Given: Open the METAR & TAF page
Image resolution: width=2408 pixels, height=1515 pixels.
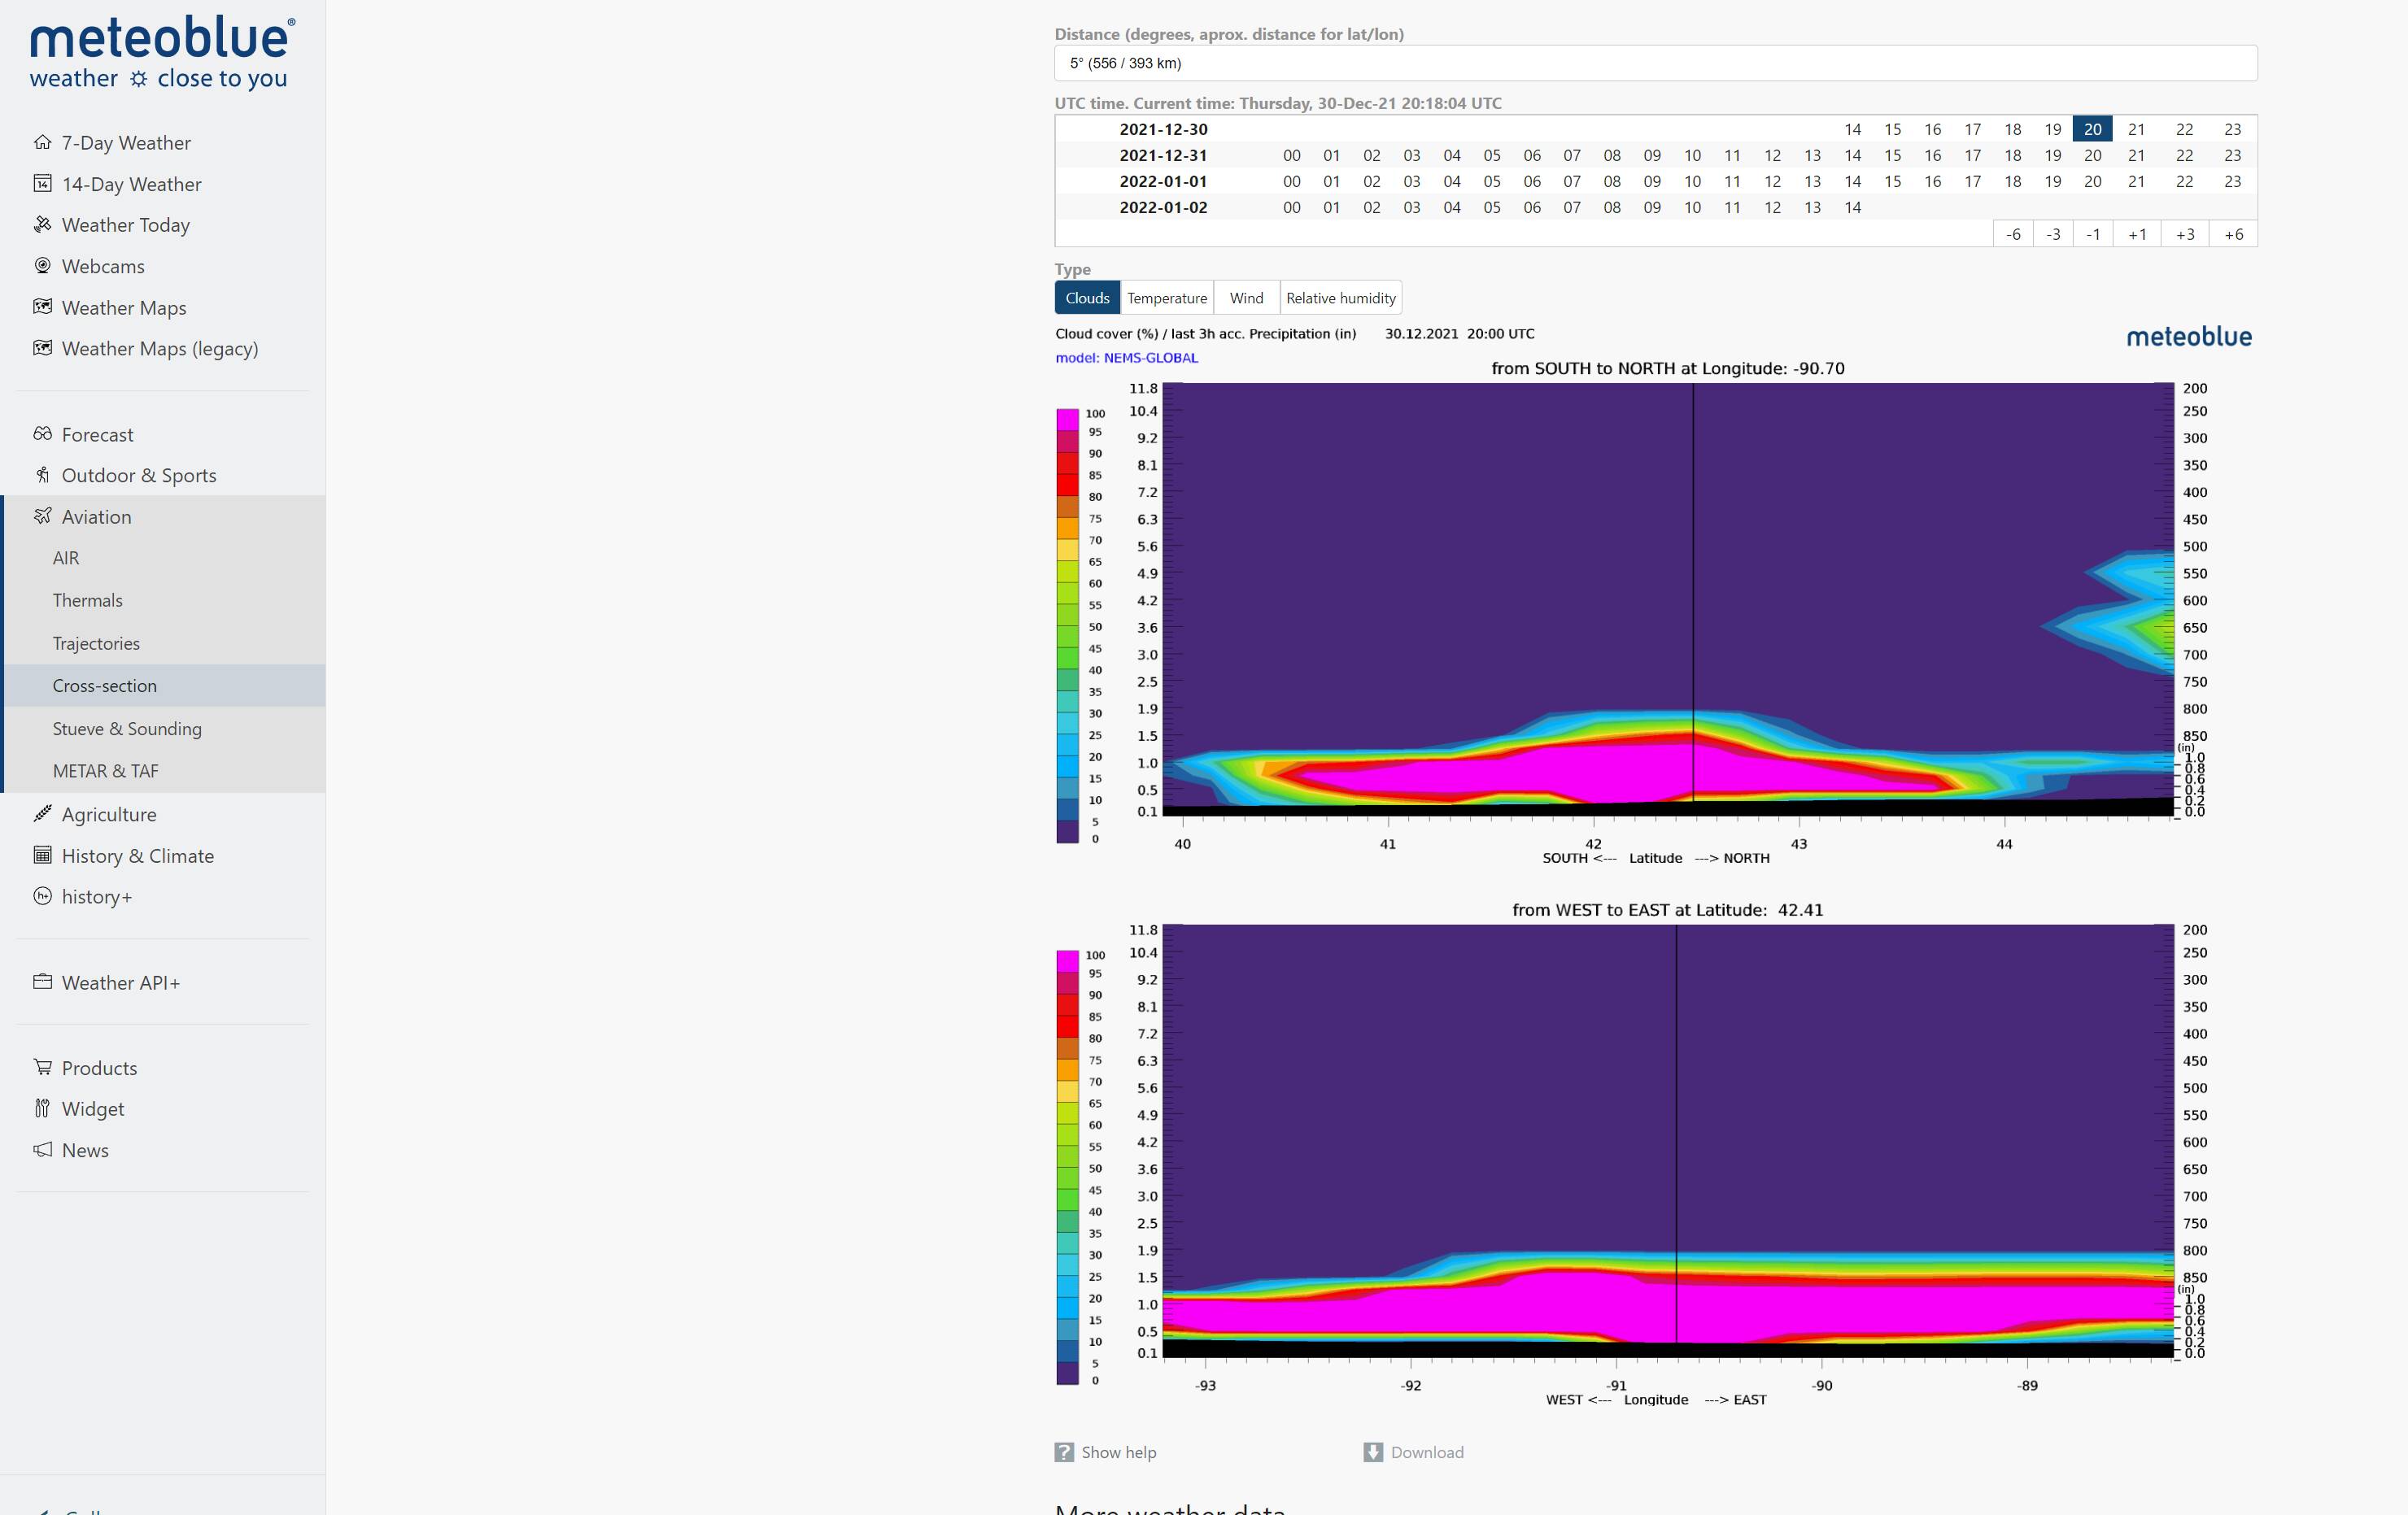Looking at the screenshot, I should coord(105,770).
